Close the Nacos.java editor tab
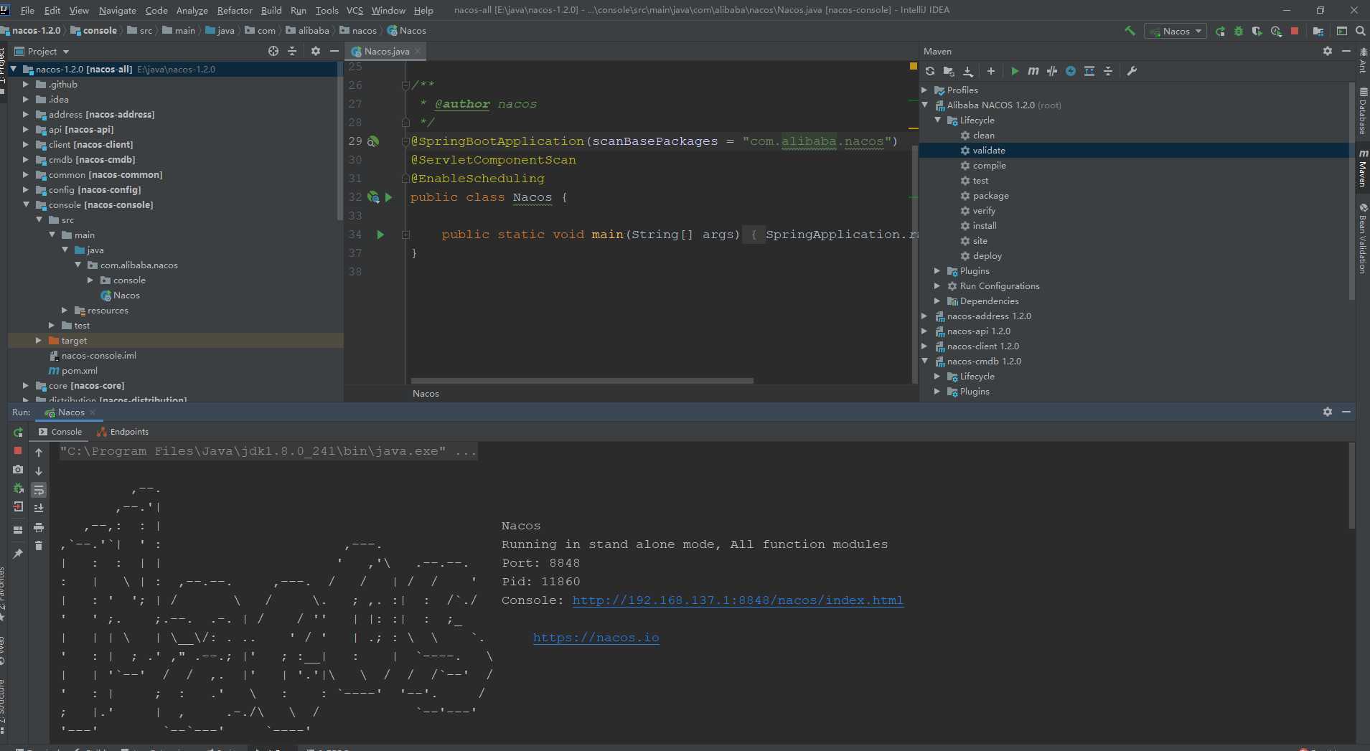This screenshot has height=751, width=1370. (418, 51)
